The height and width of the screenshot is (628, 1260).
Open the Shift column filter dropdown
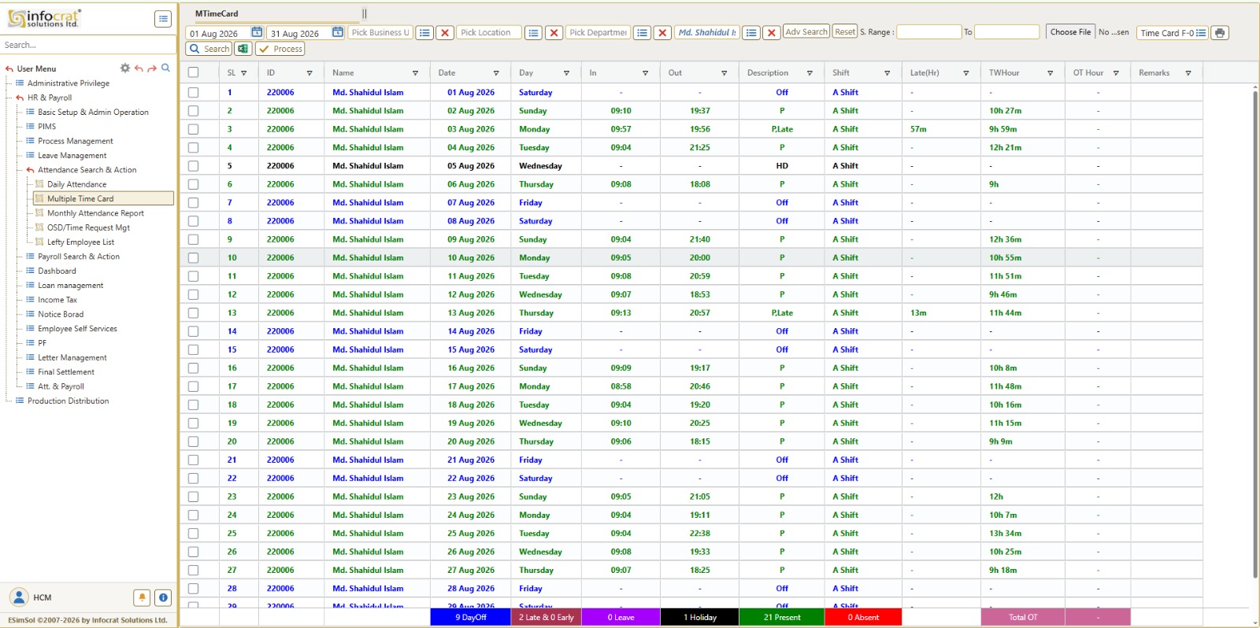coord(887,73)
